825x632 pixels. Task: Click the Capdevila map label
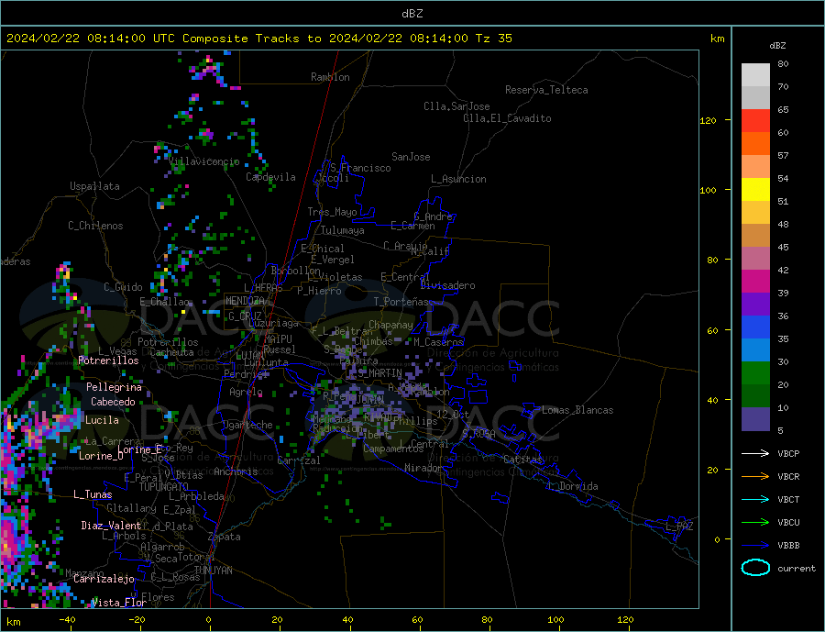(270, 177)
